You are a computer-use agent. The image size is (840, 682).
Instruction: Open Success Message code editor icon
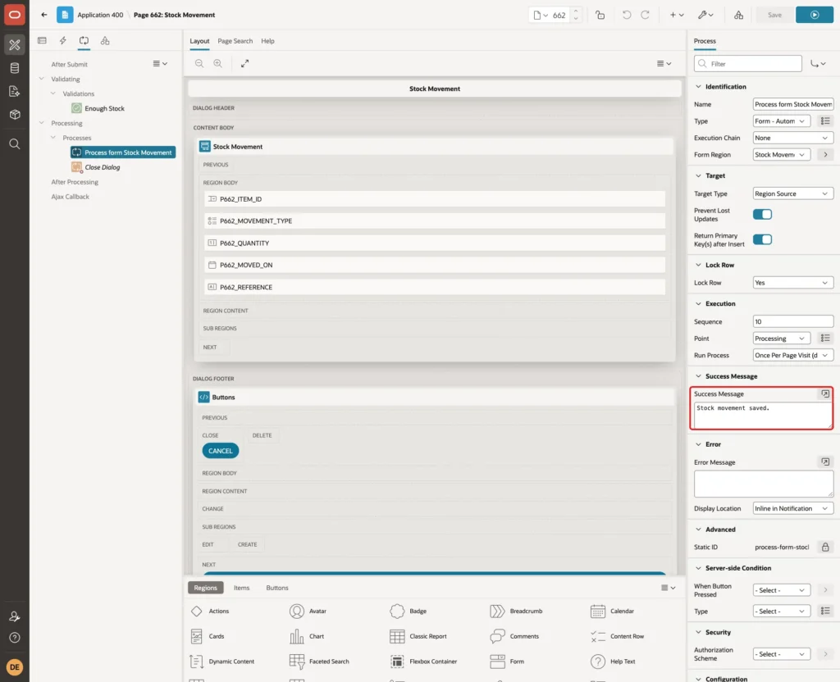825,394
